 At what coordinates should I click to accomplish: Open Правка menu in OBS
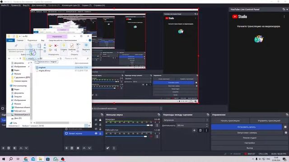(x=16, y=5)
